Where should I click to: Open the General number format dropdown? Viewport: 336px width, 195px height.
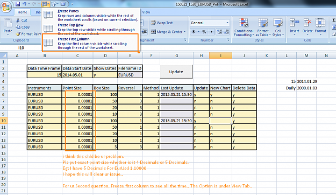tap(227, 23)
